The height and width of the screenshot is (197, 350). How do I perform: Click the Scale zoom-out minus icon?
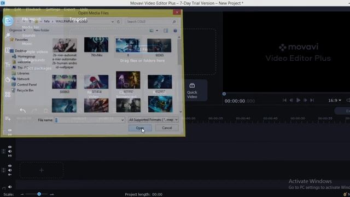pos(22,195)
